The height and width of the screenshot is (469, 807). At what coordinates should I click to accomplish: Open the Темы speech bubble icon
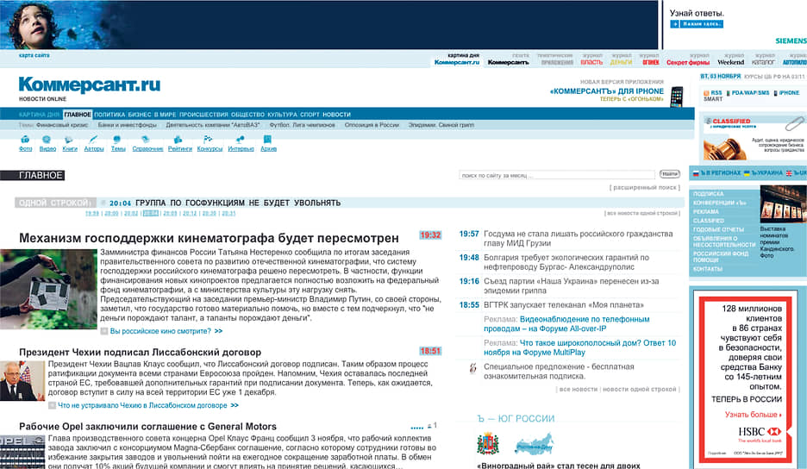click(x=117, y=140)
